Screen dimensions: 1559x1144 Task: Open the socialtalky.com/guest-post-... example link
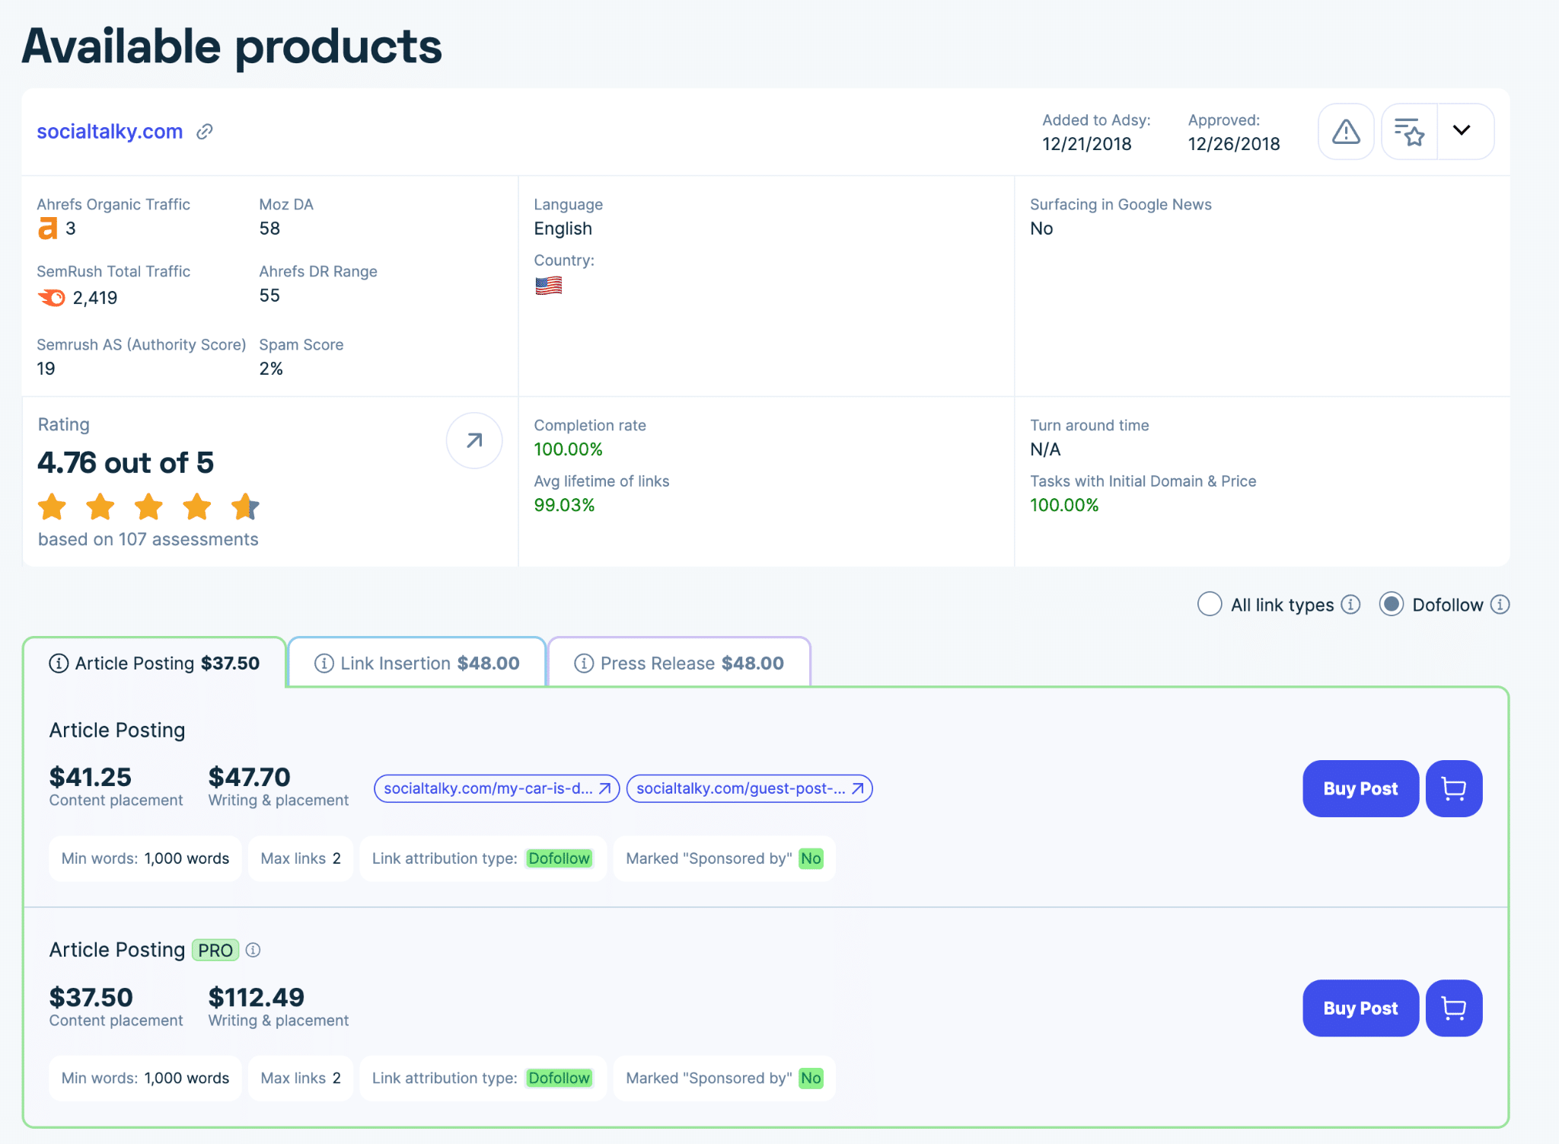[x=749, y=788]
